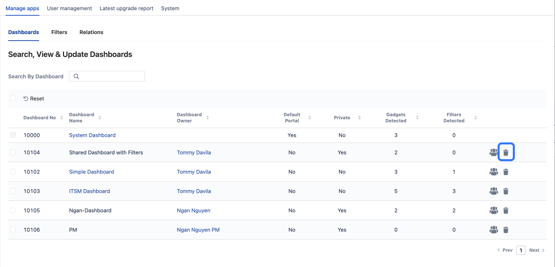Click Ngan Nguyen PM owner link
Viewport: 555px width, 267px height.
[x=198, y=230]
